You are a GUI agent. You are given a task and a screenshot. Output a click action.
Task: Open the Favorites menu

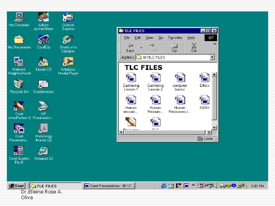tap(175, 38)
